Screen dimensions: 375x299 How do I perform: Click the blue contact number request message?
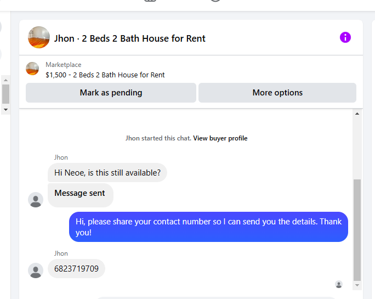click(x=208, y=227)
